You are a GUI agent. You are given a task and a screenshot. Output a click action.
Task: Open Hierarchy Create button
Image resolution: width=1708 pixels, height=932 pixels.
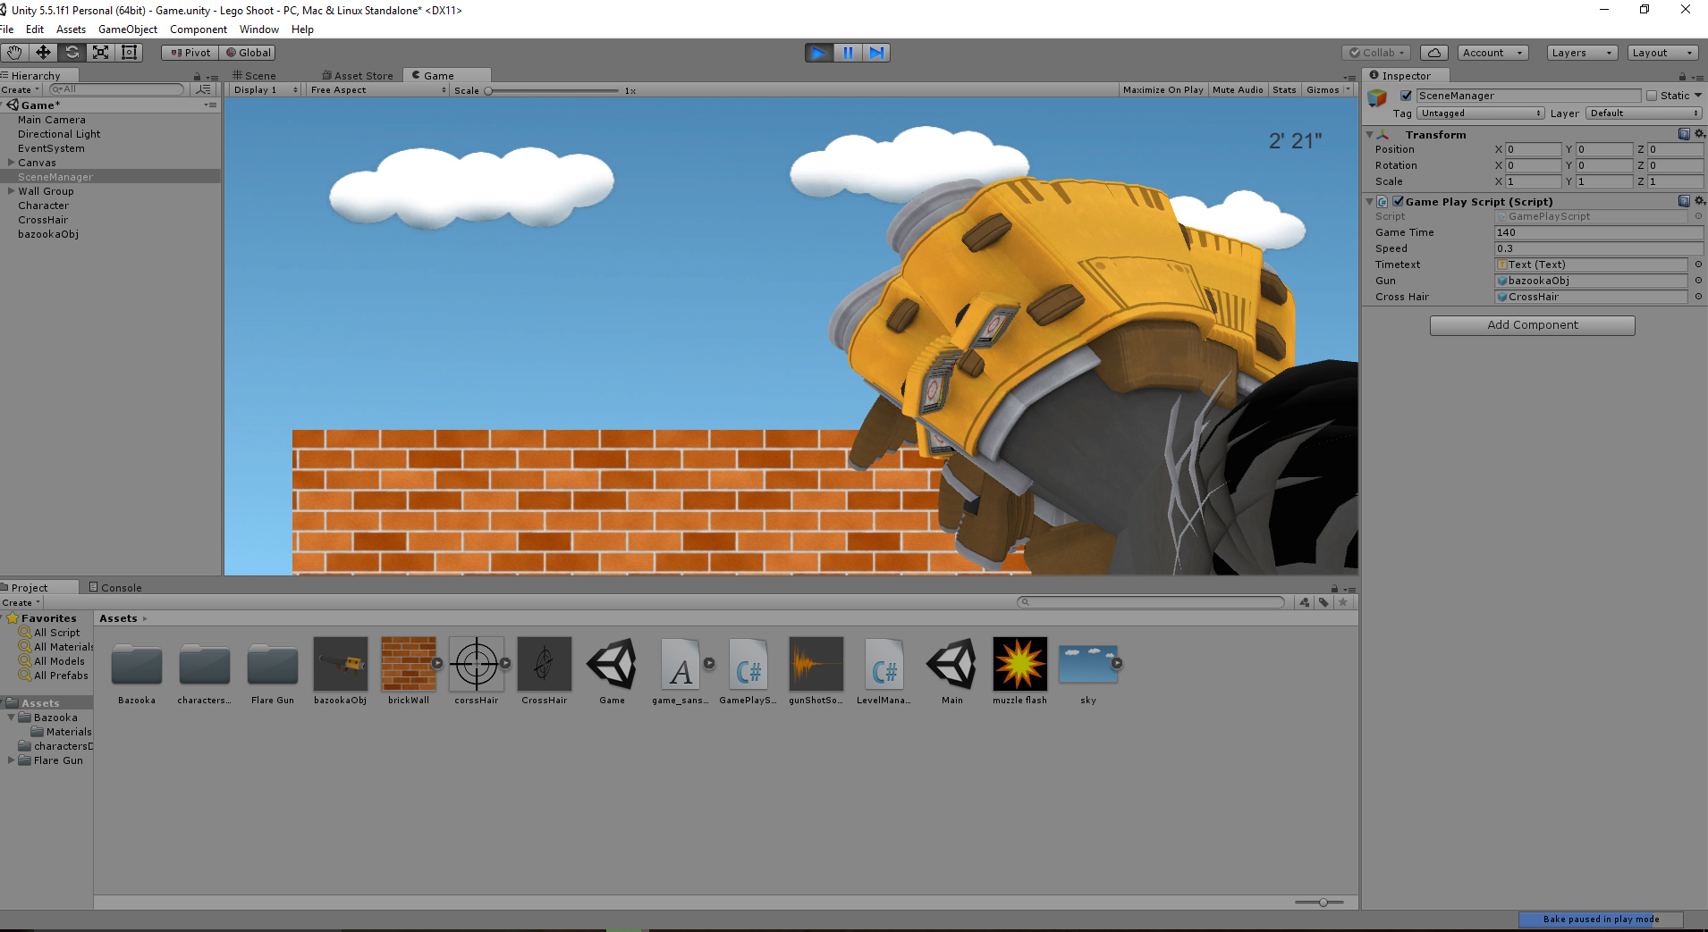tap(20, 89)
